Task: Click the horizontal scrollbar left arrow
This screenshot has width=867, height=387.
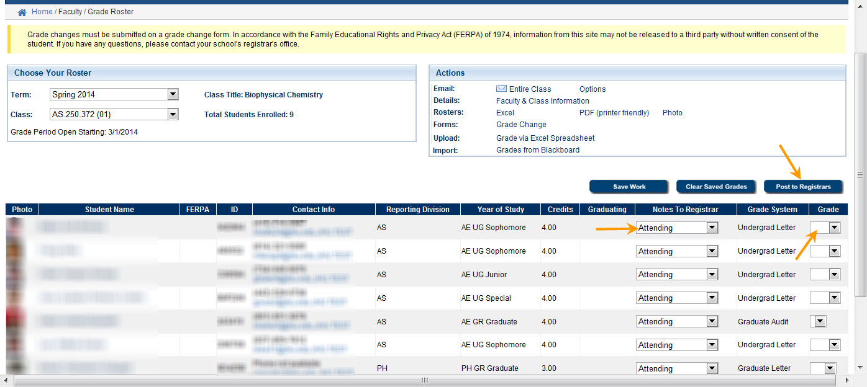Action: pyautogui.click(x=6, y=380)
